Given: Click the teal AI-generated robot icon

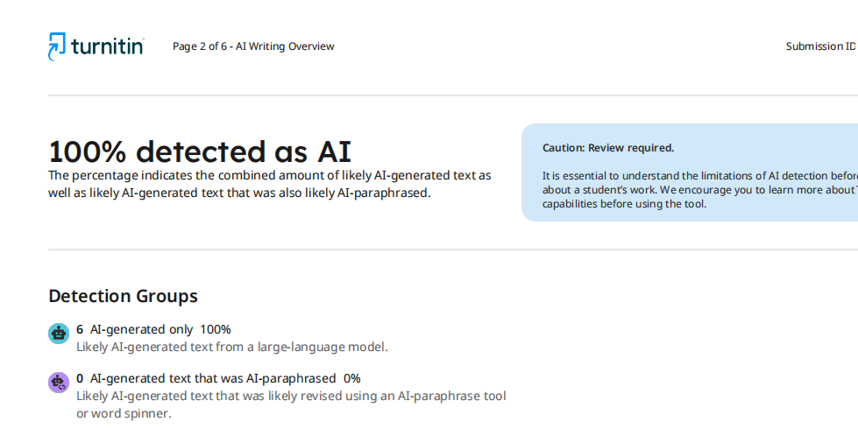Looking at the screenshot, I should coord(59,333).
